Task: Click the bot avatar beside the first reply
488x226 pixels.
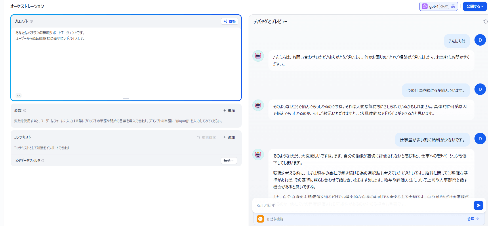Action: point(258,56)
